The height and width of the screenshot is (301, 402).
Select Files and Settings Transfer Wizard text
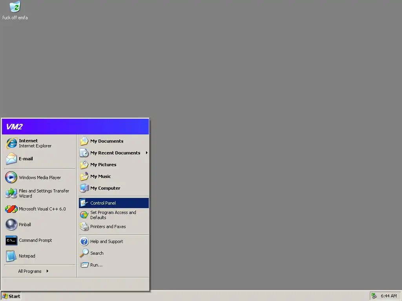click(44, 193)
